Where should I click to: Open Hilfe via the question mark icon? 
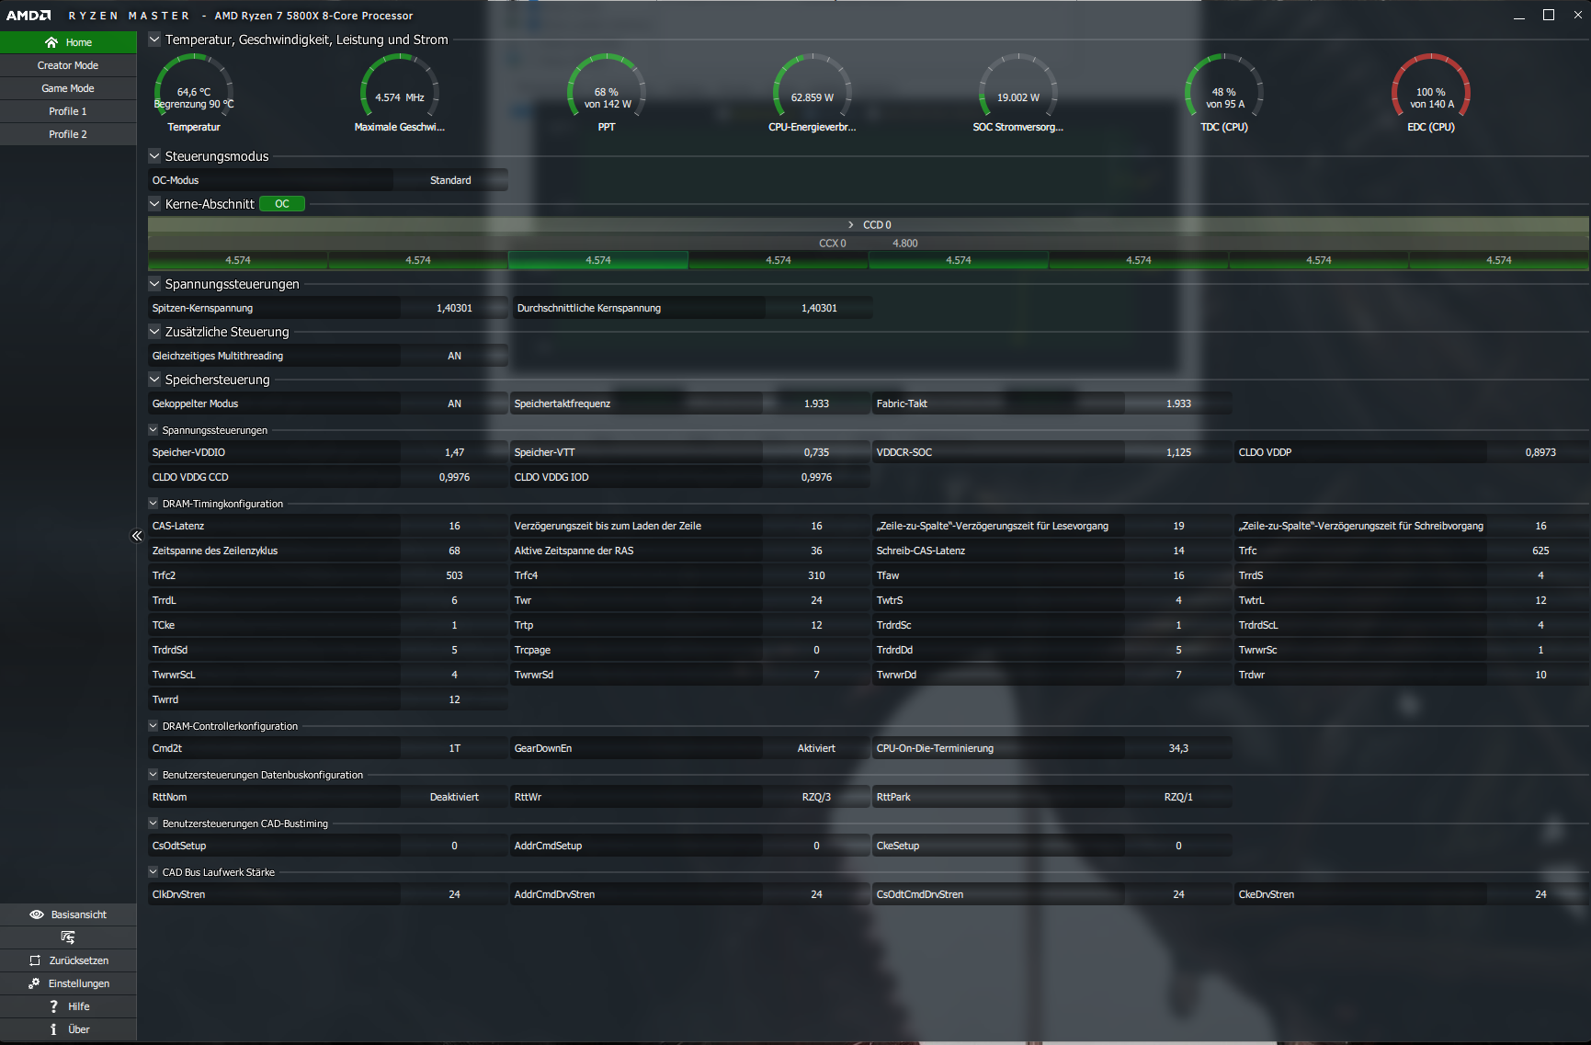pos(53,1006)
